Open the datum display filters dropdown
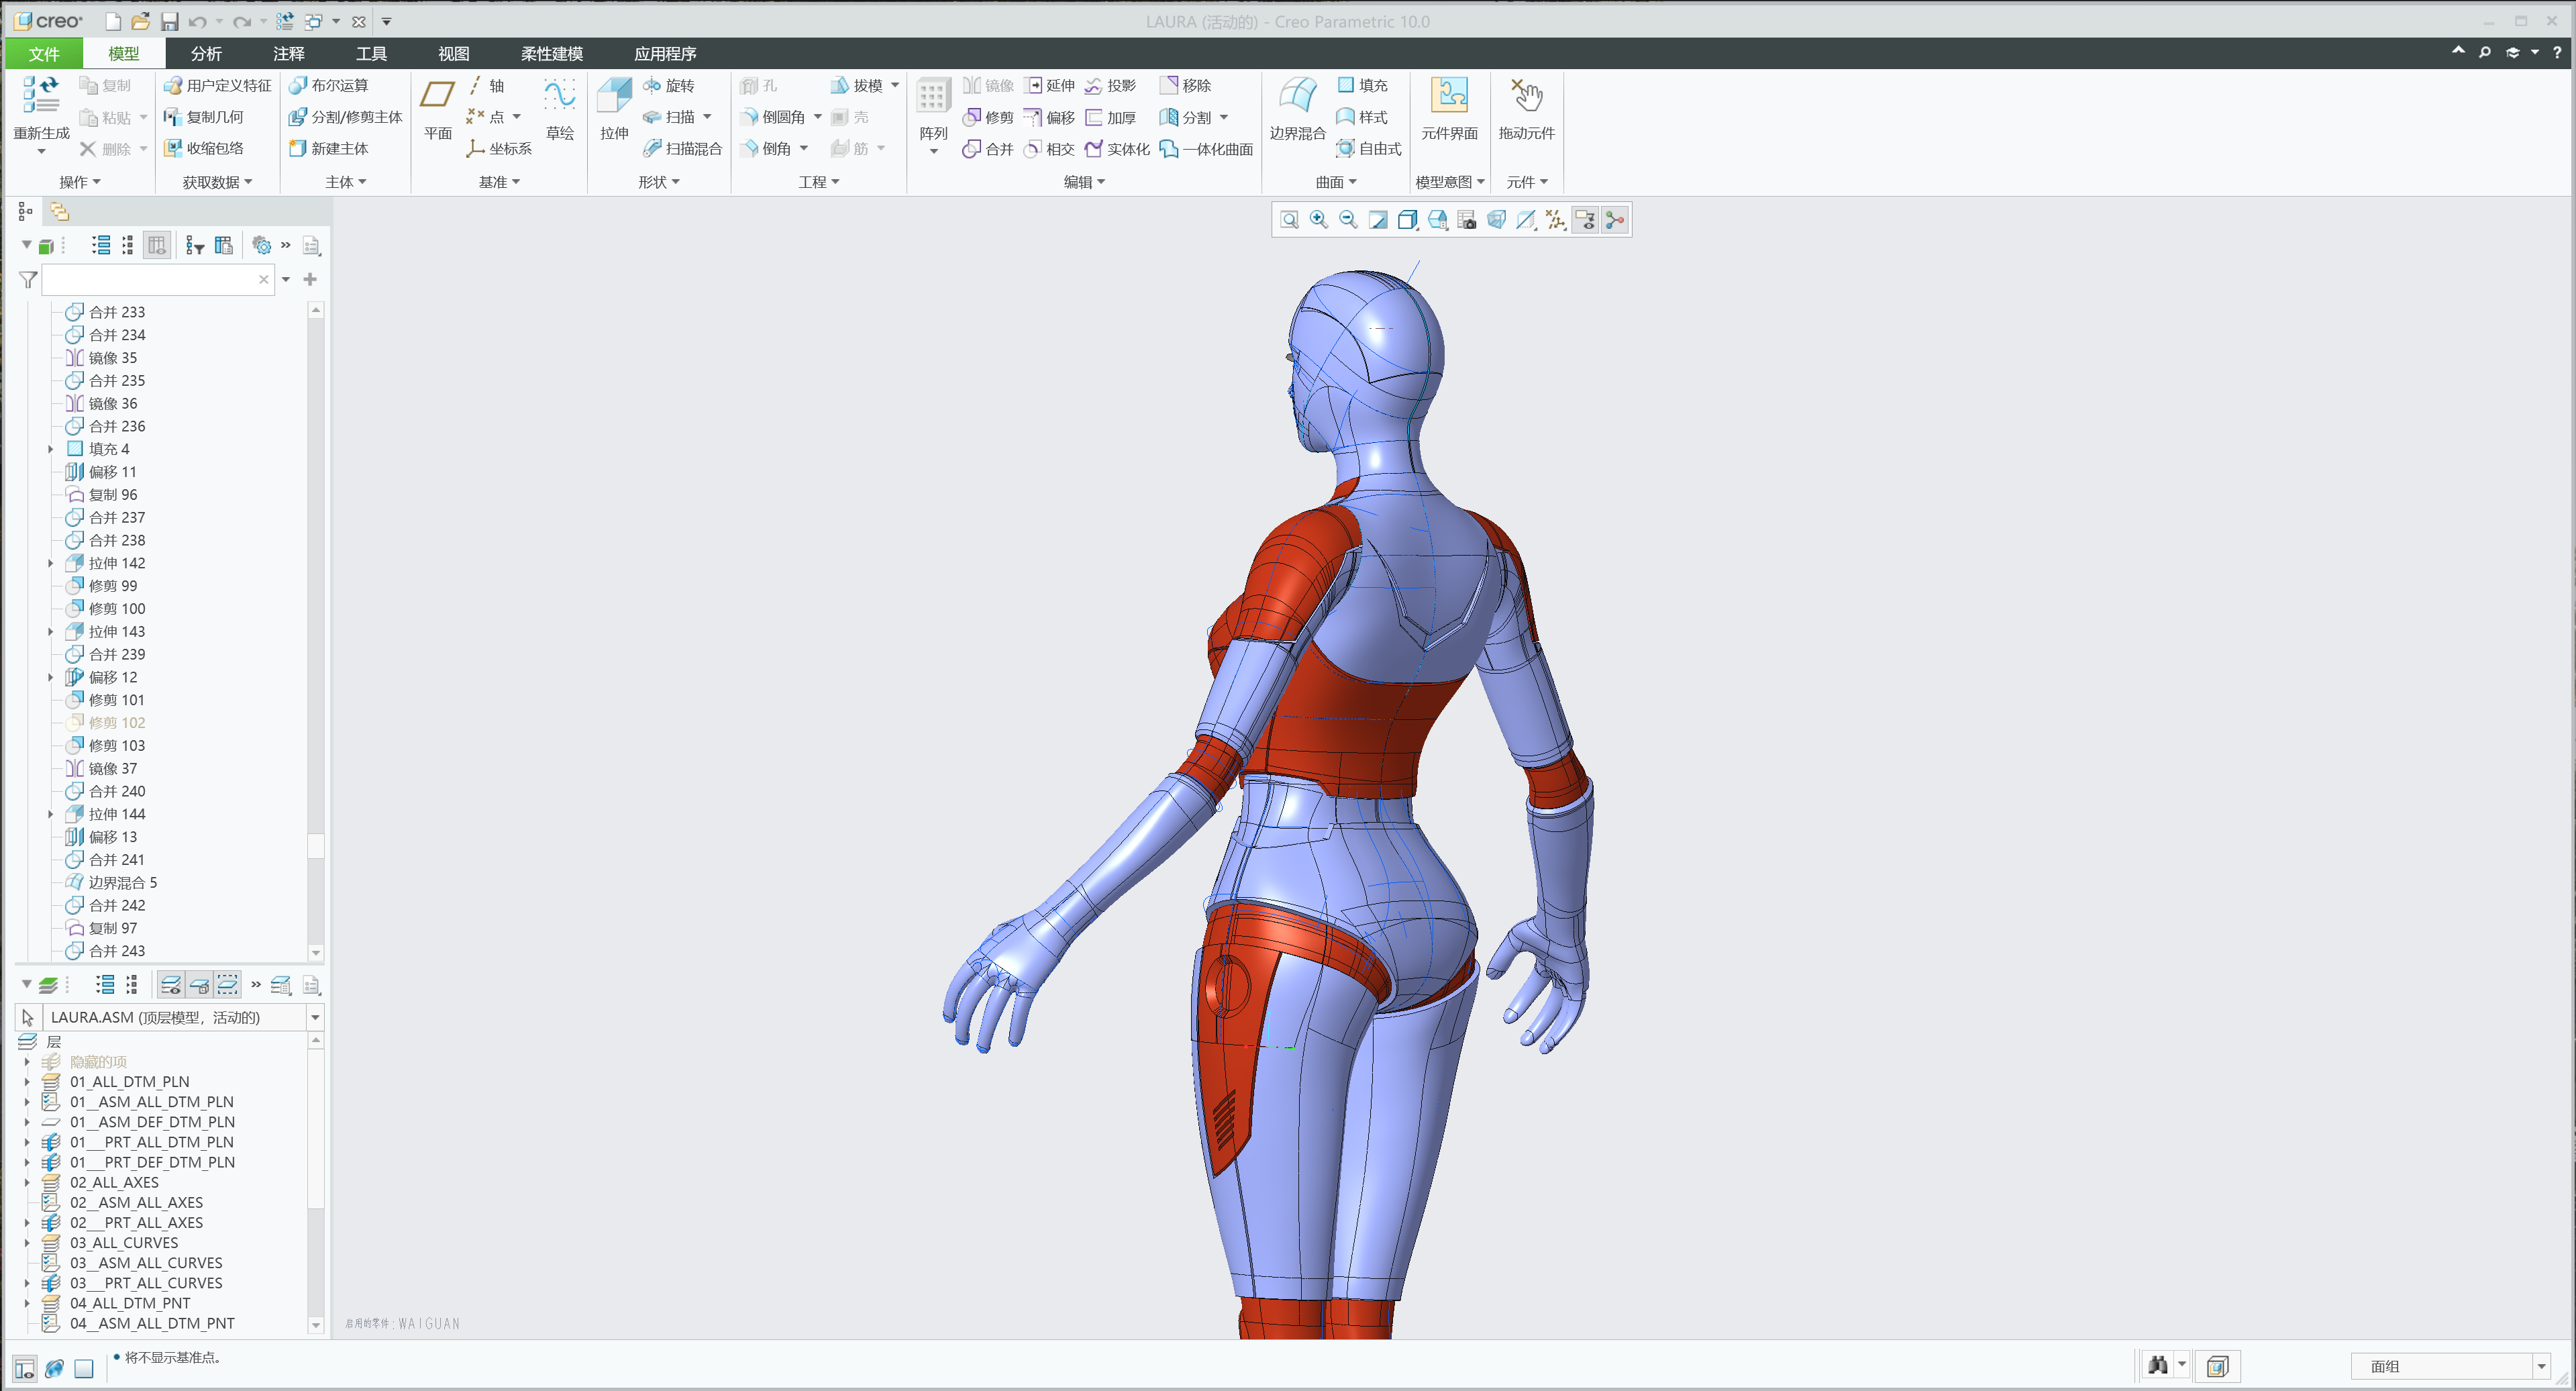The width and height of the screenshot is (2576, 1391). tap(1556, 219)
